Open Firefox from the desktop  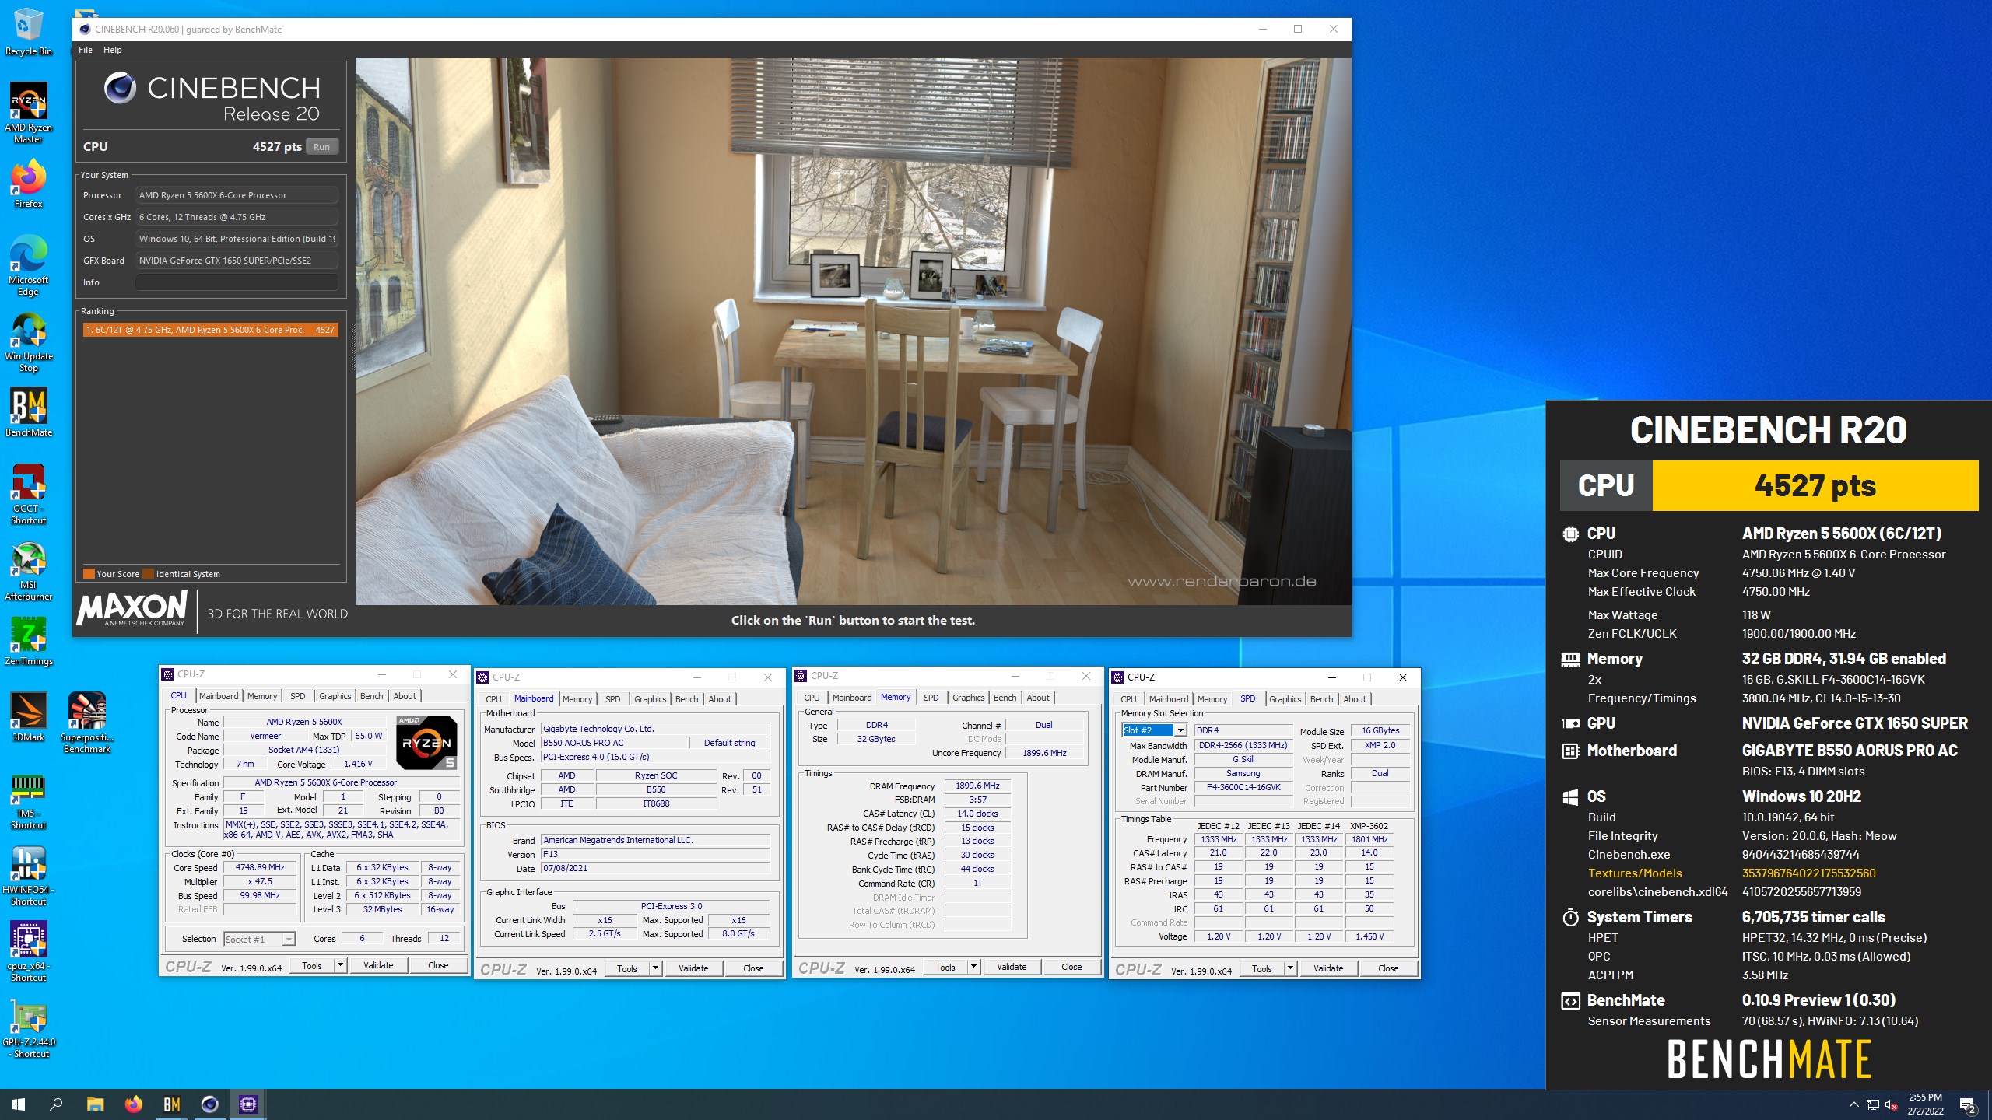point(28,184)
